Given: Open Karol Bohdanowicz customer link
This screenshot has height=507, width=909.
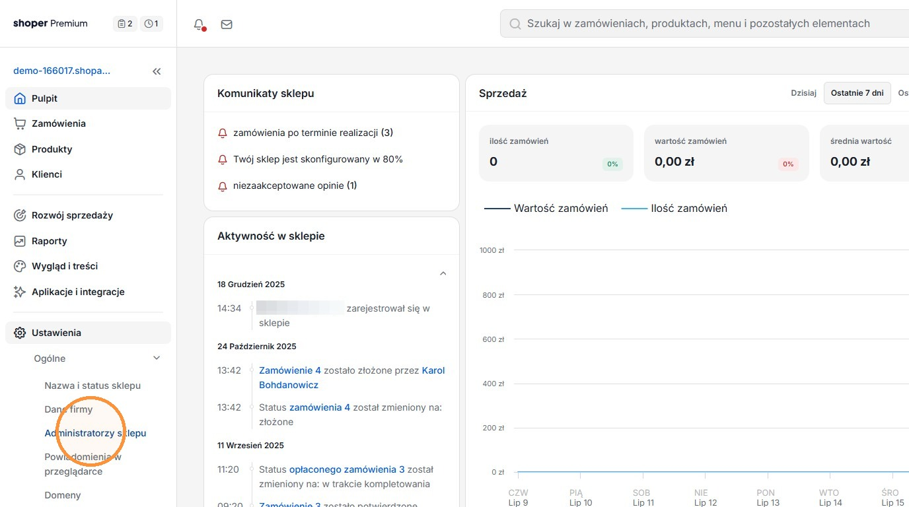Looking at the screenshot, I should click(352, 378).
